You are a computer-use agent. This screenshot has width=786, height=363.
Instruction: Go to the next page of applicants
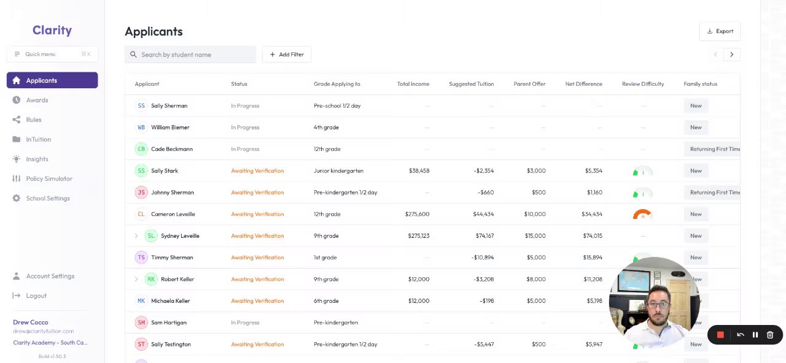point(731,55)
